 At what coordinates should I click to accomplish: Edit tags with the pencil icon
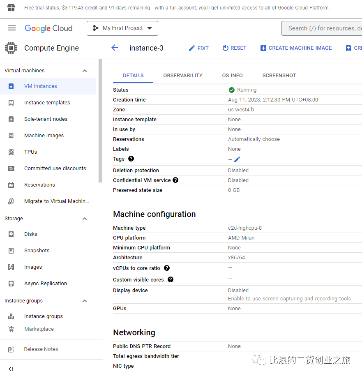click(237, 159)
